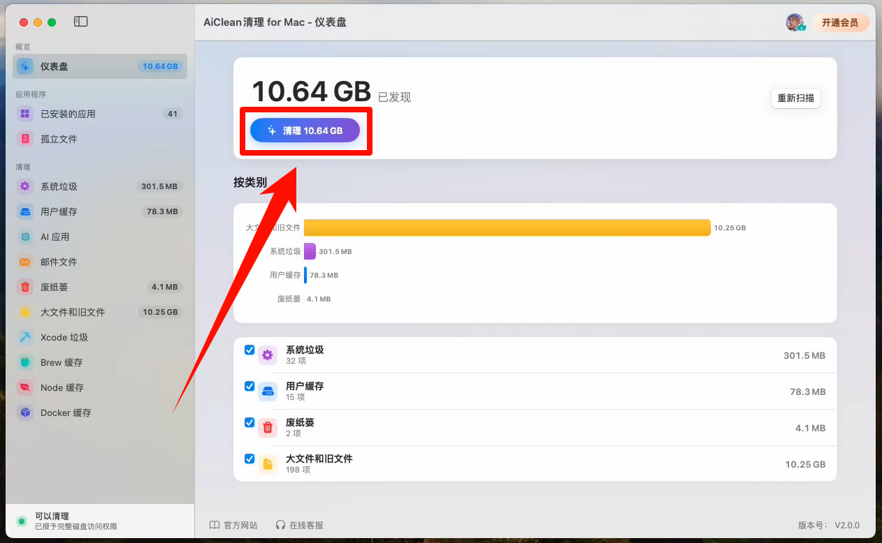Click the 10.64 GB badge on 仪表盘

161,66
